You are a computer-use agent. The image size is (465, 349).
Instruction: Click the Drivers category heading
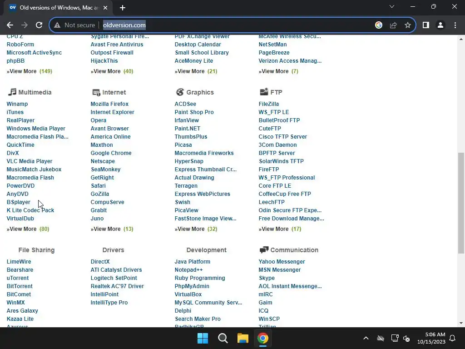(x=113, y=250)
